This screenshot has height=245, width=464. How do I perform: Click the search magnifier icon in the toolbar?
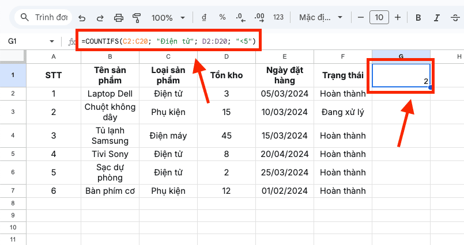pyautogui.click(x=25, y=17)
